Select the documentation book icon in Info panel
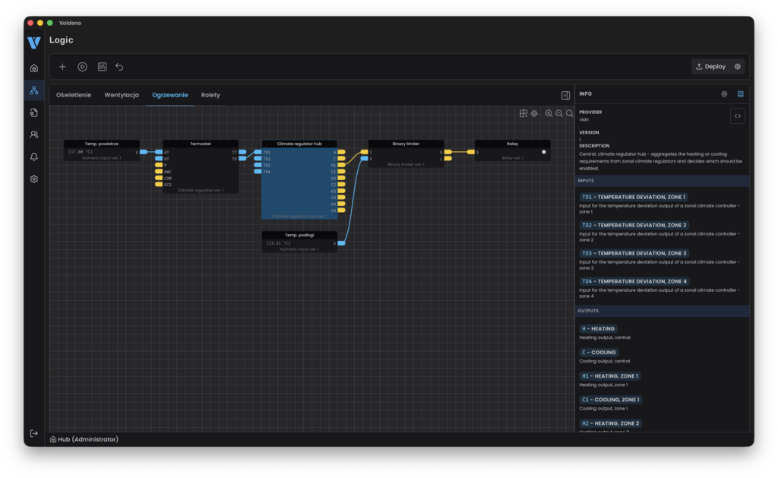Viewport: 778px width, 478px height. tap(741, 94)
